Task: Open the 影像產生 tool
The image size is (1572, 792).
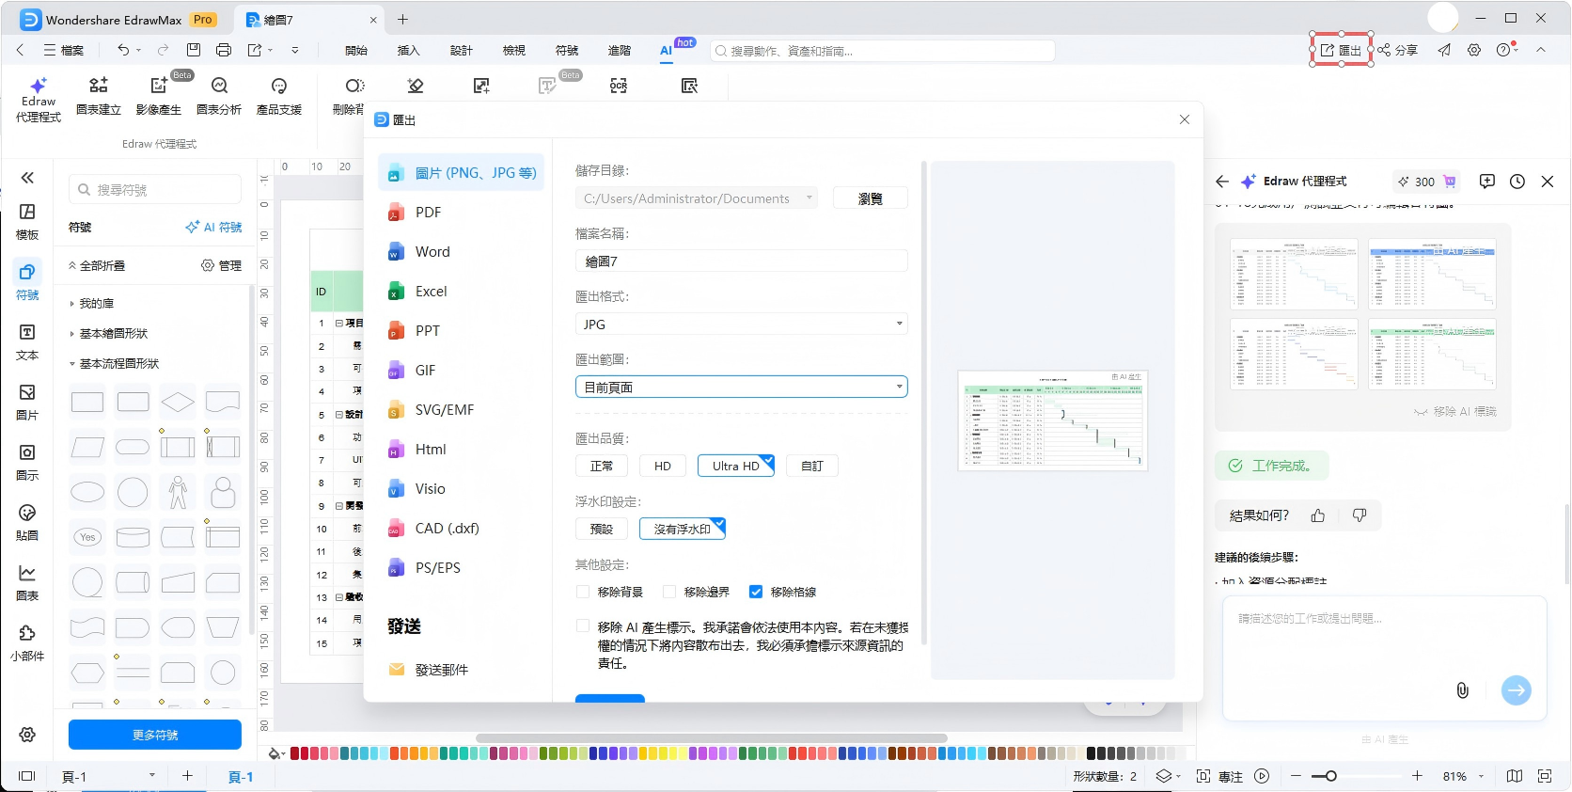Action: [159, 98]
